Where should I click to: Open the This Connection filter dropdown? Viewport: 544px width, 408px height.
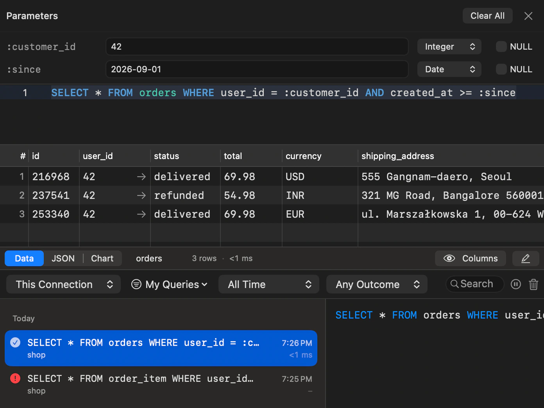point(64,284)
